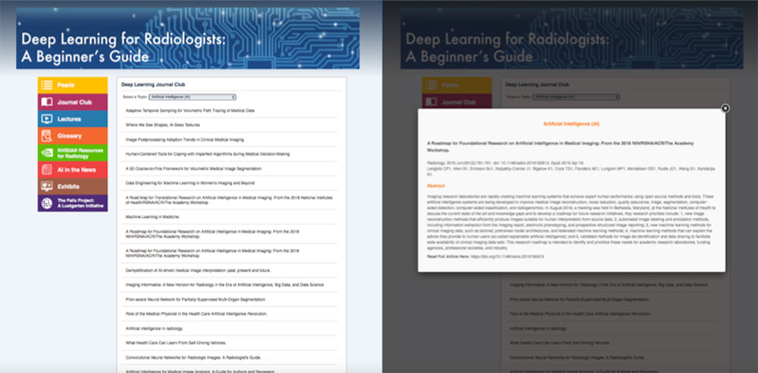Click dimmed 'Role of the Medical Physicist' row under popup
The image size is (758, 373).
[580, 314]
